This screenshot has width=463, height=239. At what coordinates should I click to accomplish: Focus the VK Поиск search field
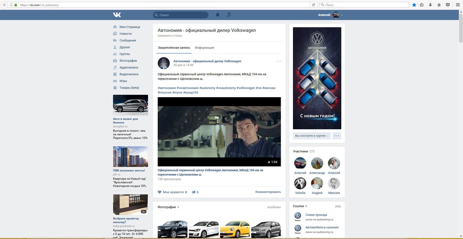[180, 15]
